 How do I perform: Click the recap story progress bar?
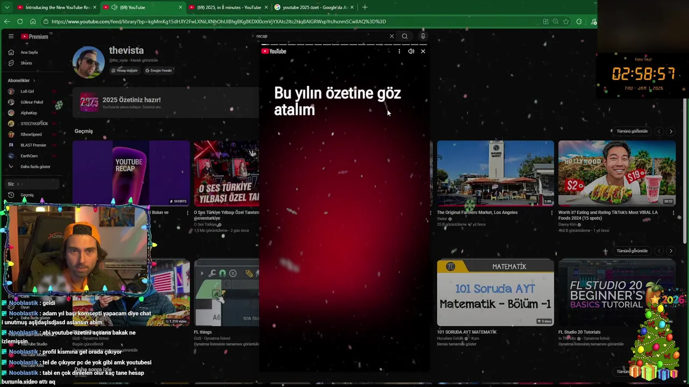(x=344, y=45)
